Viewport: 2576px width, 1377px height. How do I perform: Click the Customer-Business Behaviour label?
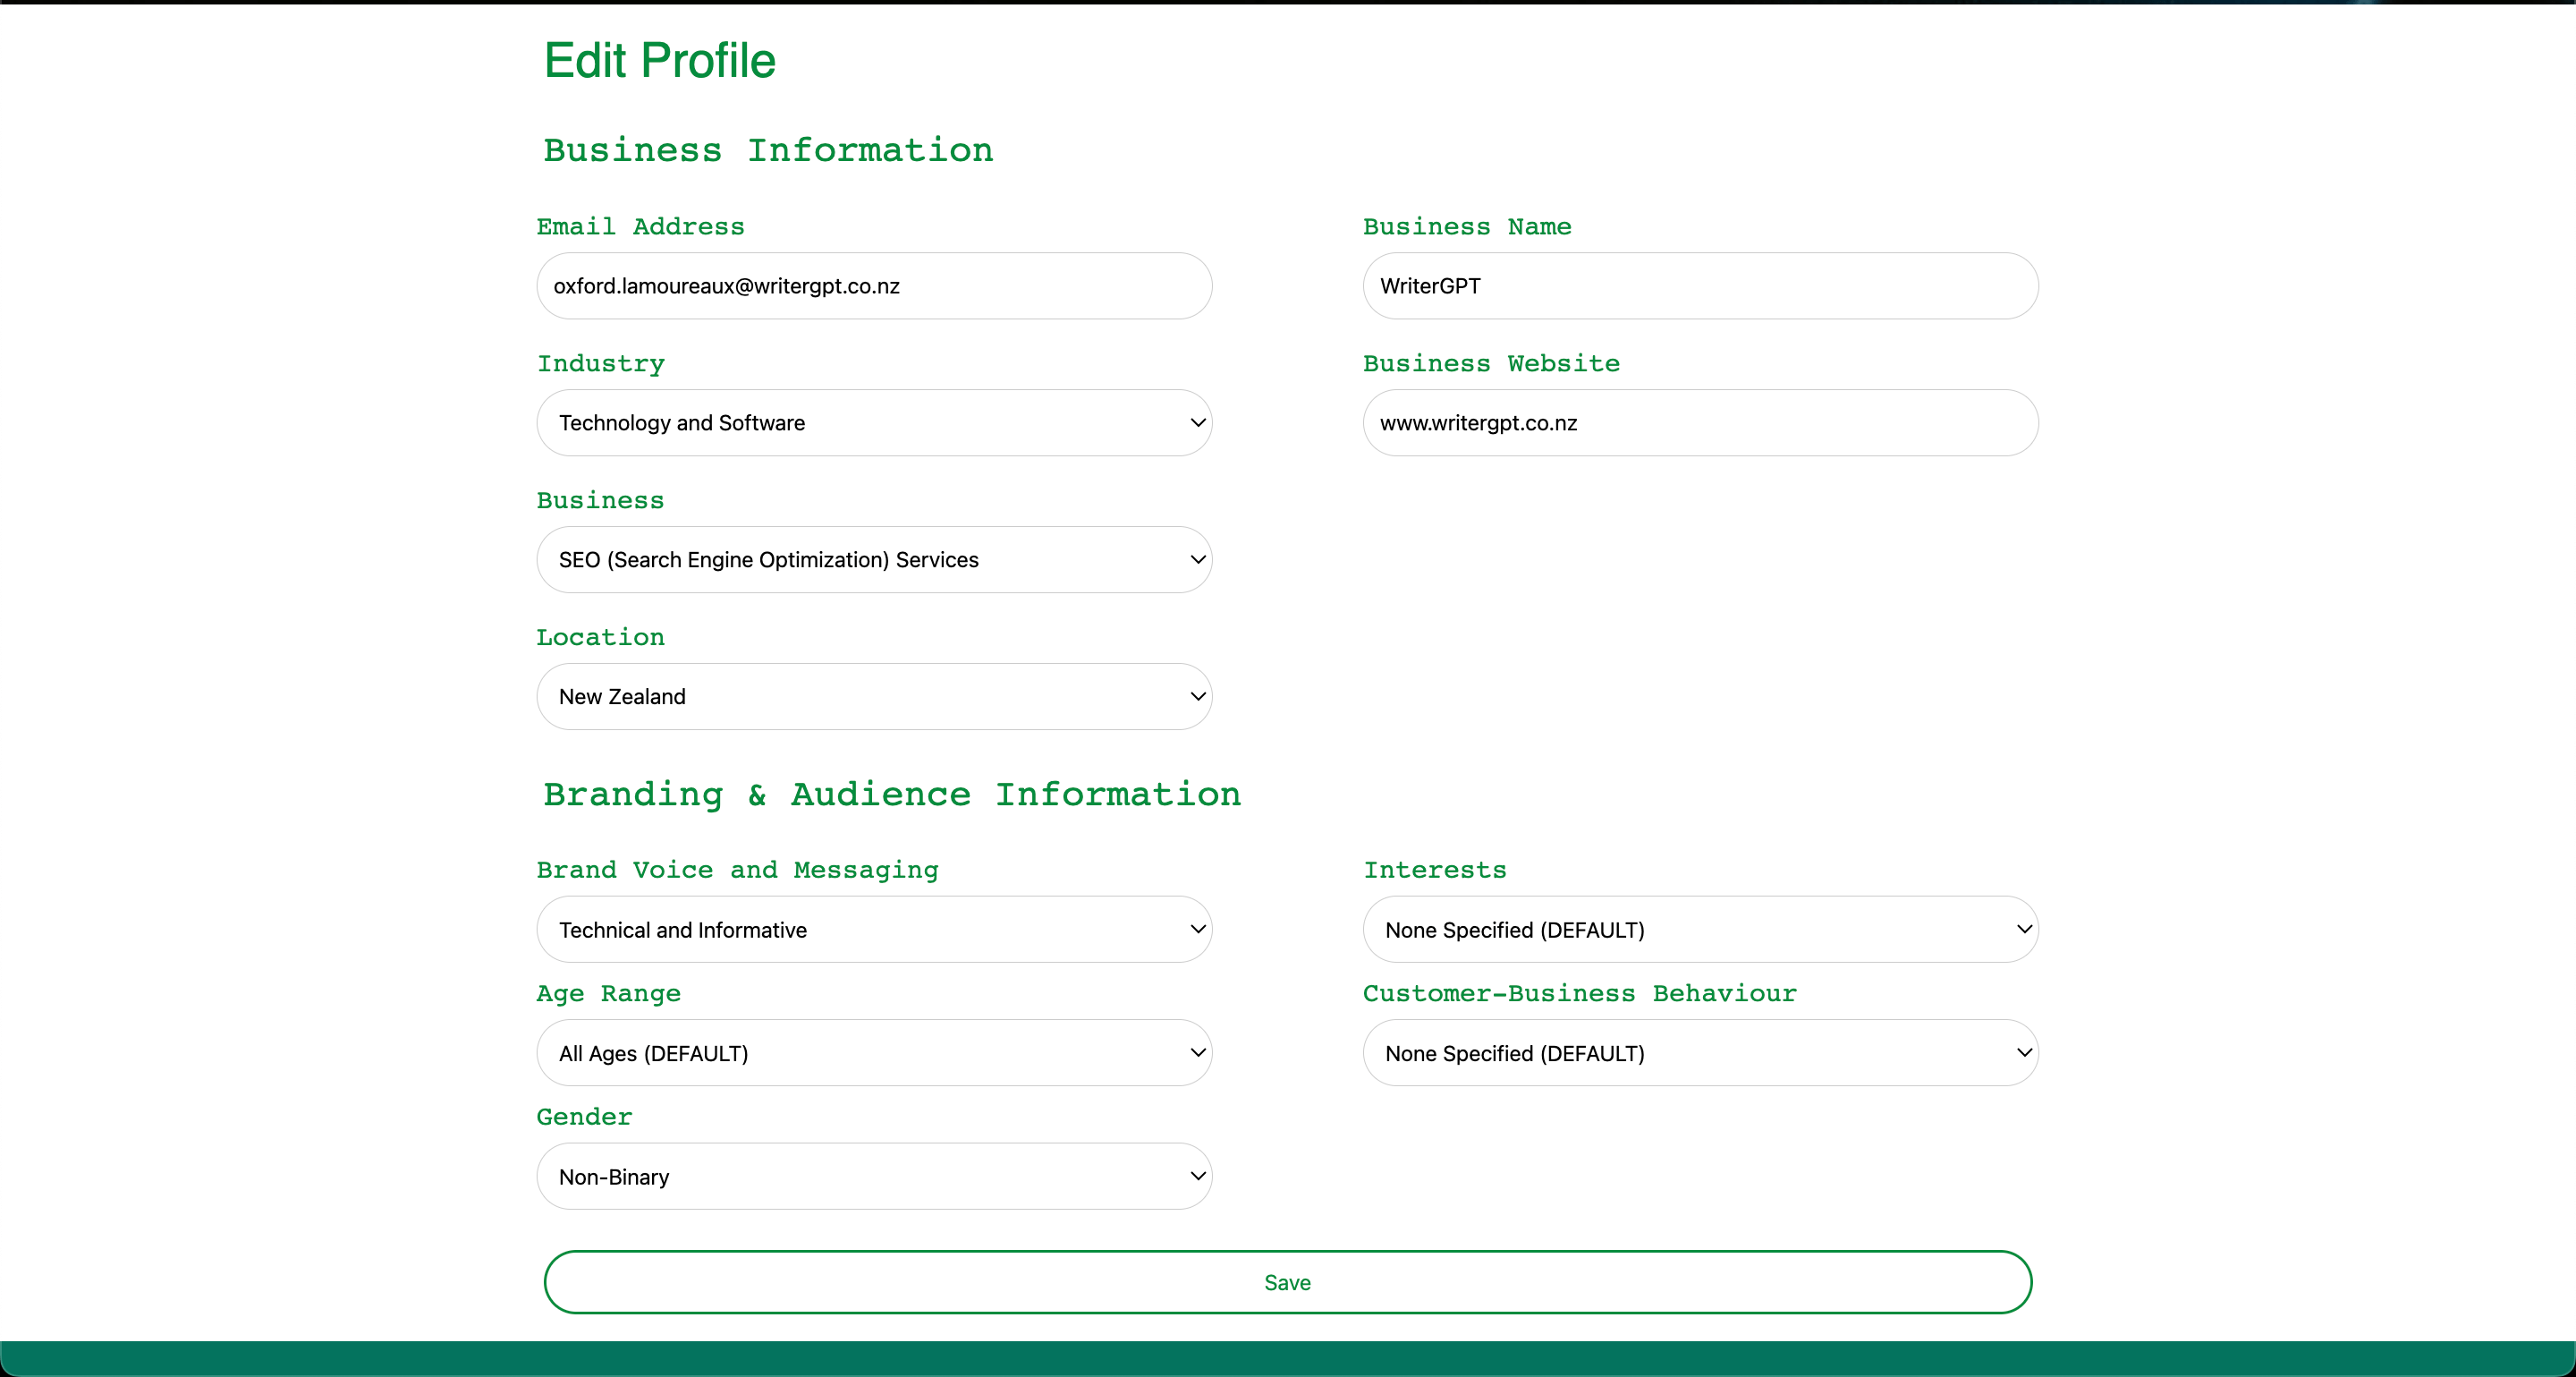click(1580, 994)
